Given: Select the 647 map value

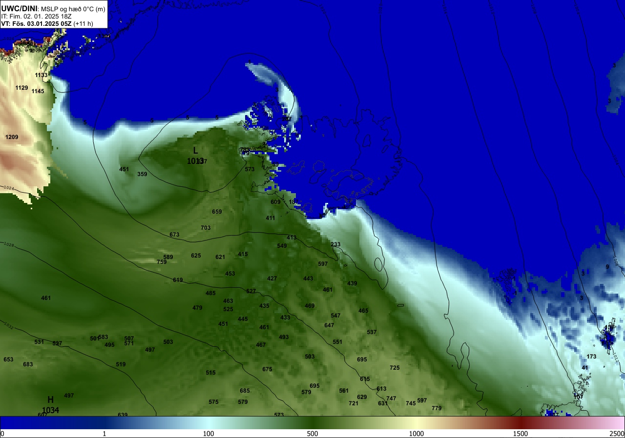Looking at the screenshot, I should click(x=329, y=325).
